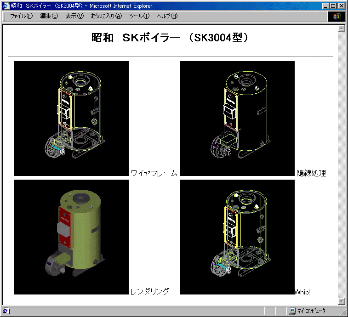The height and width of the screenshot is (317, 348).
Task: Click the Internet Explorer title bar icon
Action: tap(6, 6)
